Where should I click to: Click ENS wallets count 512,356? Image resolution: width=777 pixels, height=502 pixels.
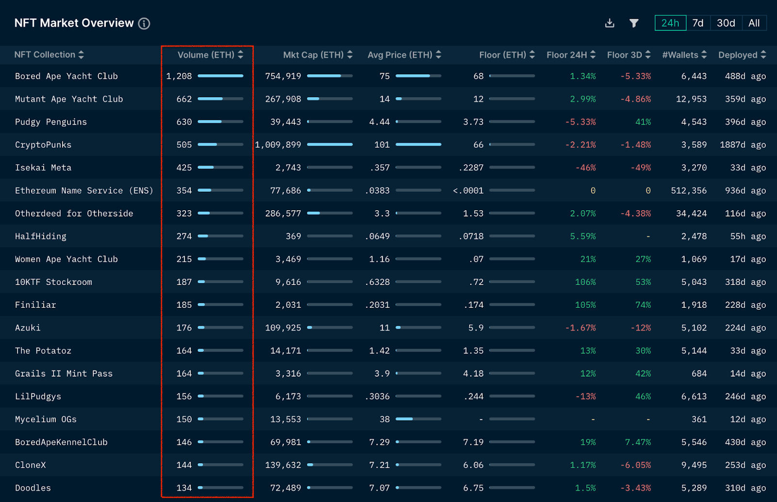coord(689,190)
